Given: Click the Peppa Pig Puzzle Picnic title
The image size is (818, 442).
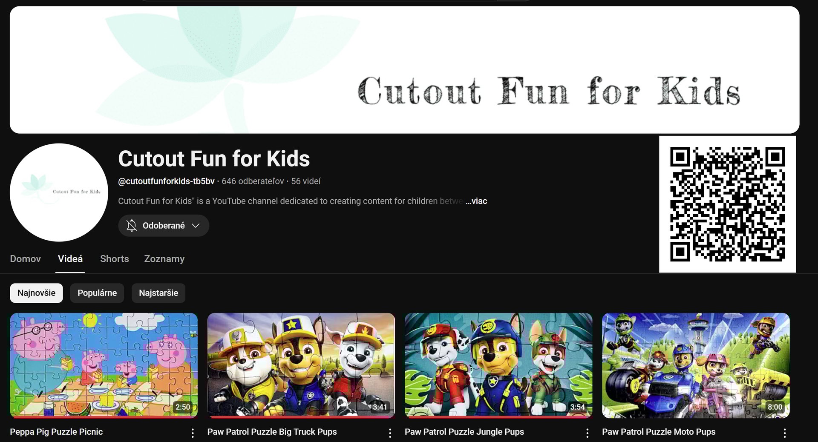Looking at the screenshot, I should click(56, 432).
